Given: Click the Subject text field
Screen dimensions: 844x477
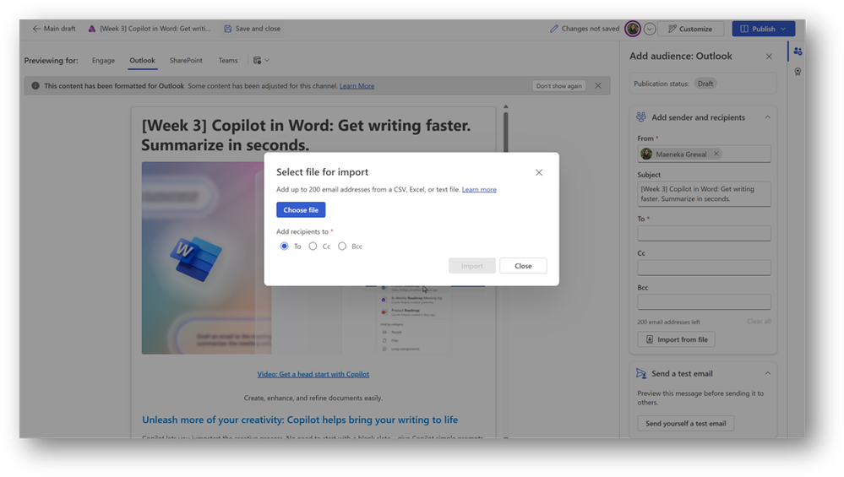Looking at the screenshot, I should coord(704,193).
